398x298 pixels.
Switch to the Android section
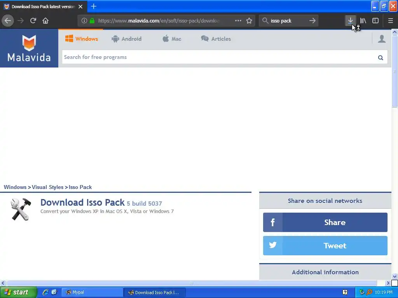(126, 39)
